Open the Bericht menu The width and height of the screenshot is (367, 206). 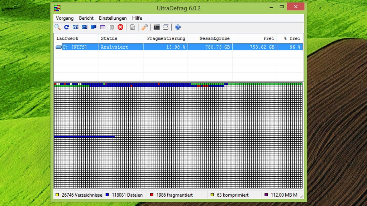86,18
